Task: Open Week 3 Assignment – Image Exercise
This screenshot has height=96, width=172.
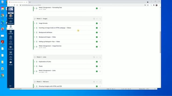Action: [50, 46]
